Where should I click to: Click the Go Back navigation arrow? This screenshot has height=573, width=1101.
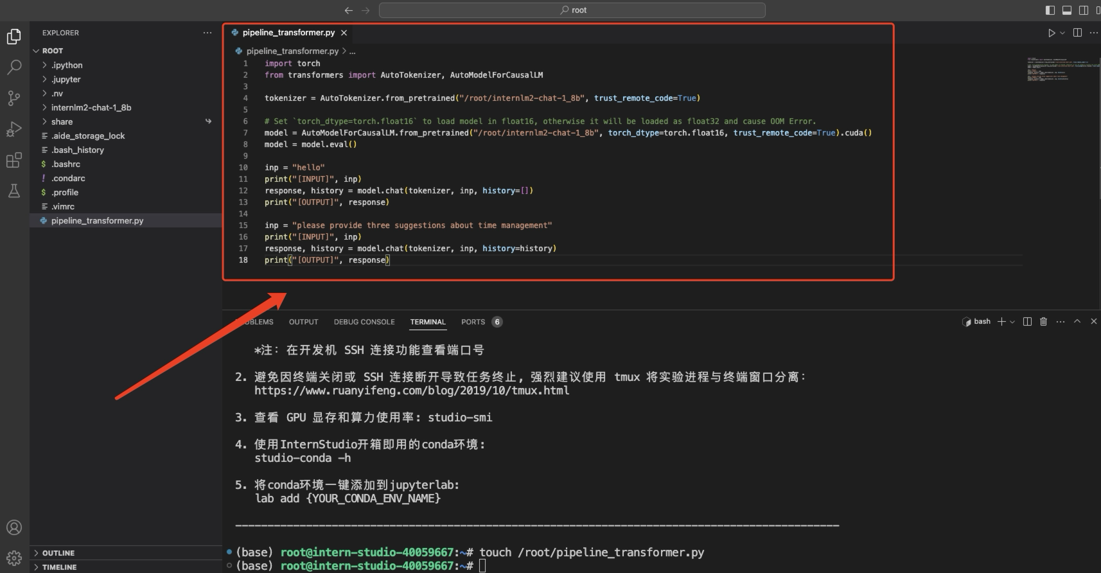(349, 10)
